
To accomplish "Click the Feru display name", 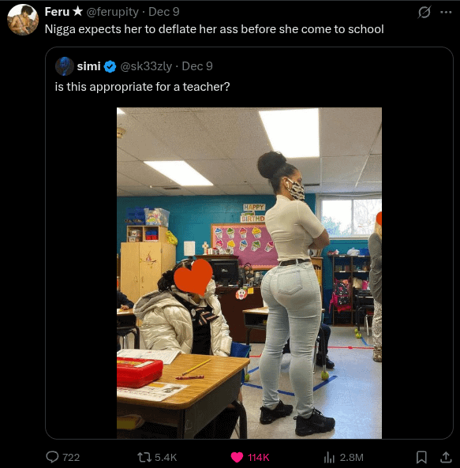I will 57,12.
